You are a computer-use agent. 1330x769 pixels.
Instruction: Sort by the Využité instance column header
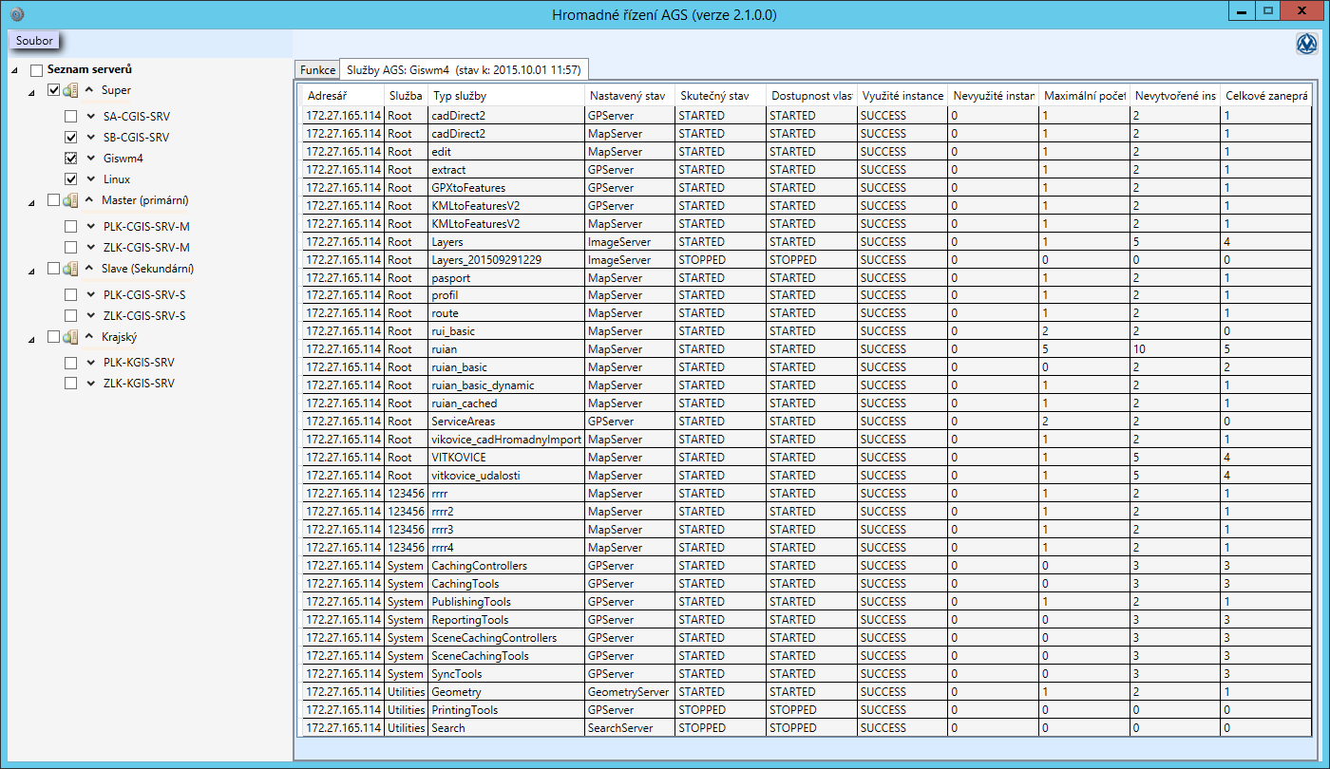(902, 96)
